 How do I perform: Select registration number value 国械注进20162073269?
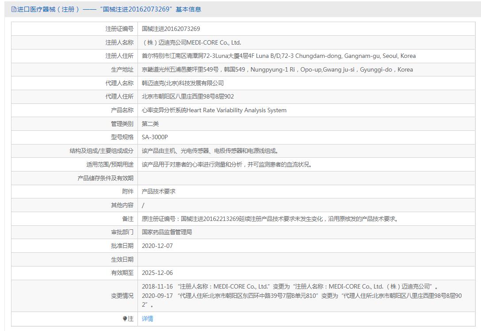[x=171, y=29]
